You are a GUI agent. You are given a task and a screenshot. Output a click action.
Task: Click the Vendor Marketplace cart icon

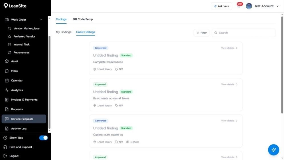pos(10,29)
